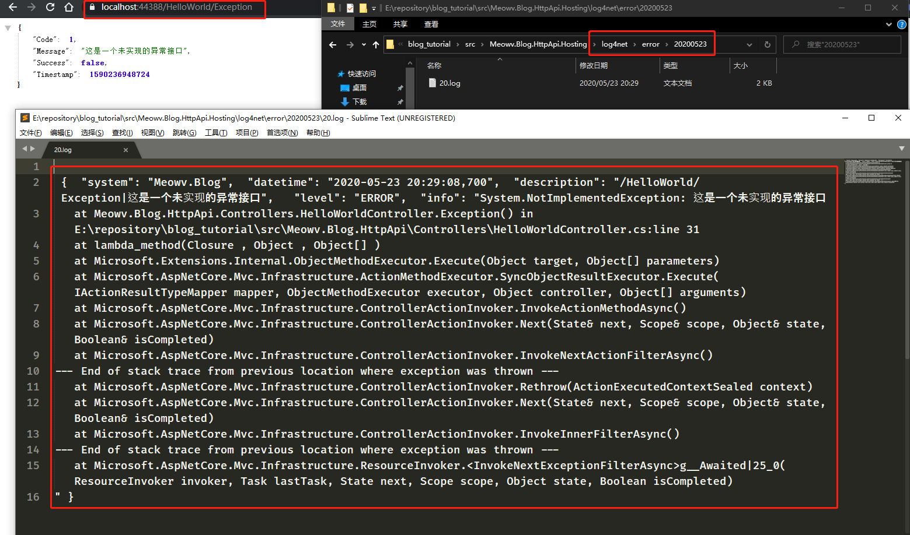Open the browser home page

[69, 7]
